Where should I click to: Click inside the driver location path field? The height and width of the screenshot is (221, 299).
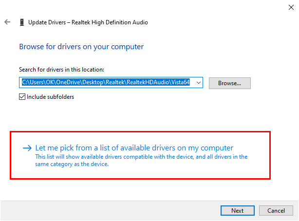click(x=107, y=83)
